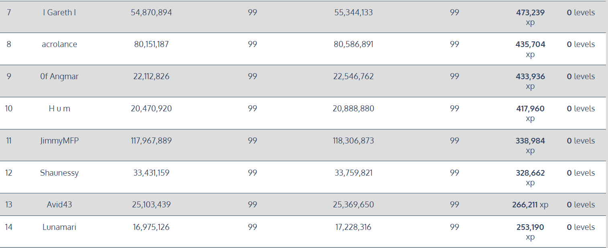The width and height of the screenshot is (608, 248).
Task: Open H u m player entry
Action: (x=59, y=109)
